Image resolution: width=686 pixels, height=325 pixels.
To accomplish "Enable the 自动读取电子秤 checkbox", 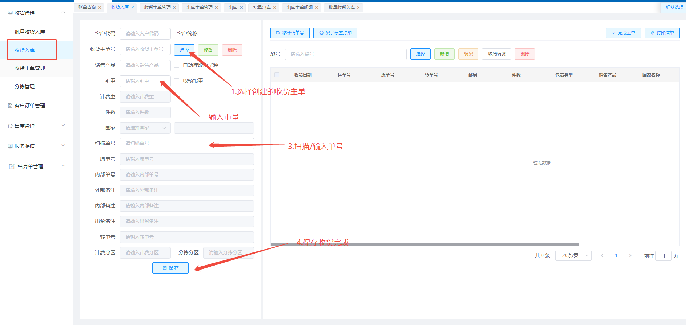I will click(x=177, y=65).
